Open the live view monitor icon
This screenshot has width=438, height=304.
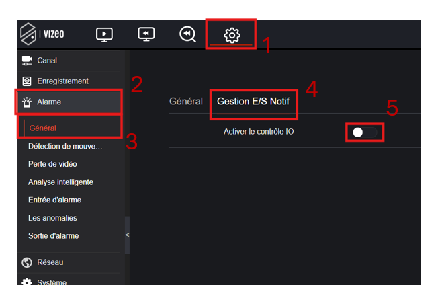point(104,34)
